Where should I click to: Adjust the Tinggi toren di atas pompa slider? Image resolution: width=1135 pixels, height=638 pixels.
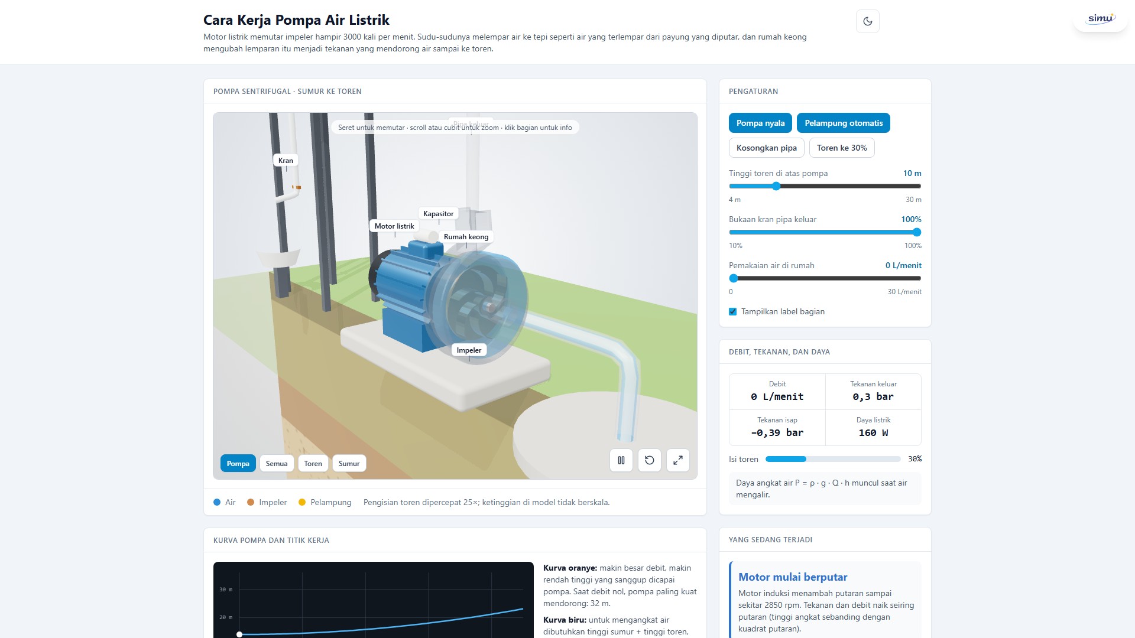tap(825, 186)
